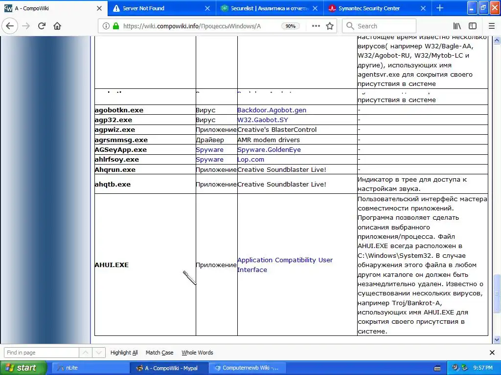Click the search magnifier icon
Image resolution: width=501 pixels, height=375 pixels.
pyautogui.click(x=350, y=26)
